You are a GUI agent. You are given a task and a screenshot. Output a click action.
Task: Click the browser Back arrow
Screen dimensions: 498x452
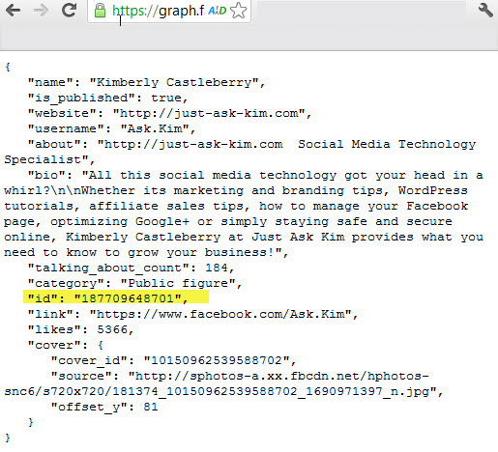coord(14,11)
